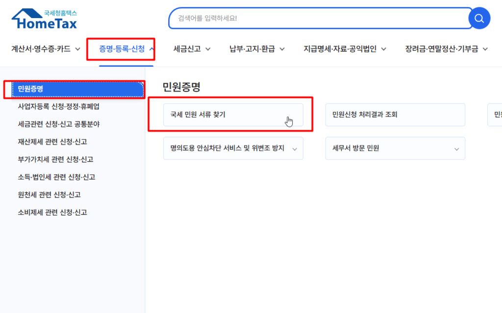Click the 국세 민원 서류 찾기 button
Image resolution: width=502 pixels, height=313 pixels.
pyautogui.click(x=233, y=115)
